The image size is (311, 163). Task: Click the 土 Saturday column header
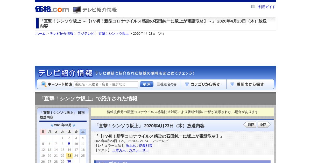click(x=83, y=132)
